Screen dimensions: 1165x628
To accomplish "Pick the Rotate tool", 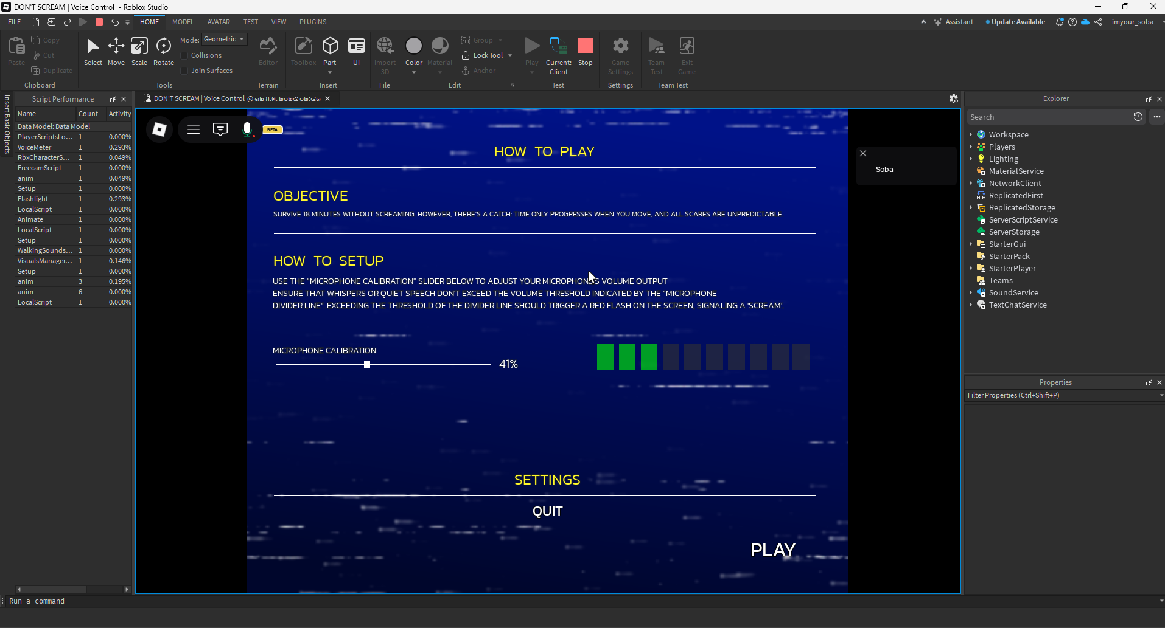I will tap(164, 52).
